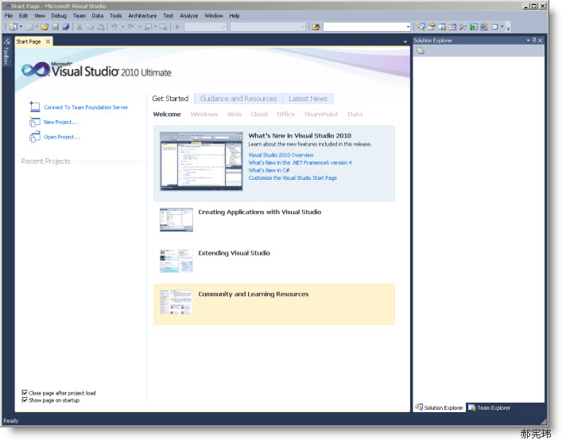Image resolution: width=562 pixels, height=440 pixels.
Task: Click the Navigate Backward toolbar icon
Action: tap(148, 26)
